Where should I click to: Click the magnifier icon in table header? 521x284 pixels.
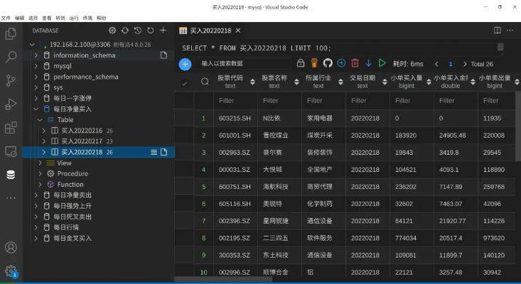tap(205, 81)
